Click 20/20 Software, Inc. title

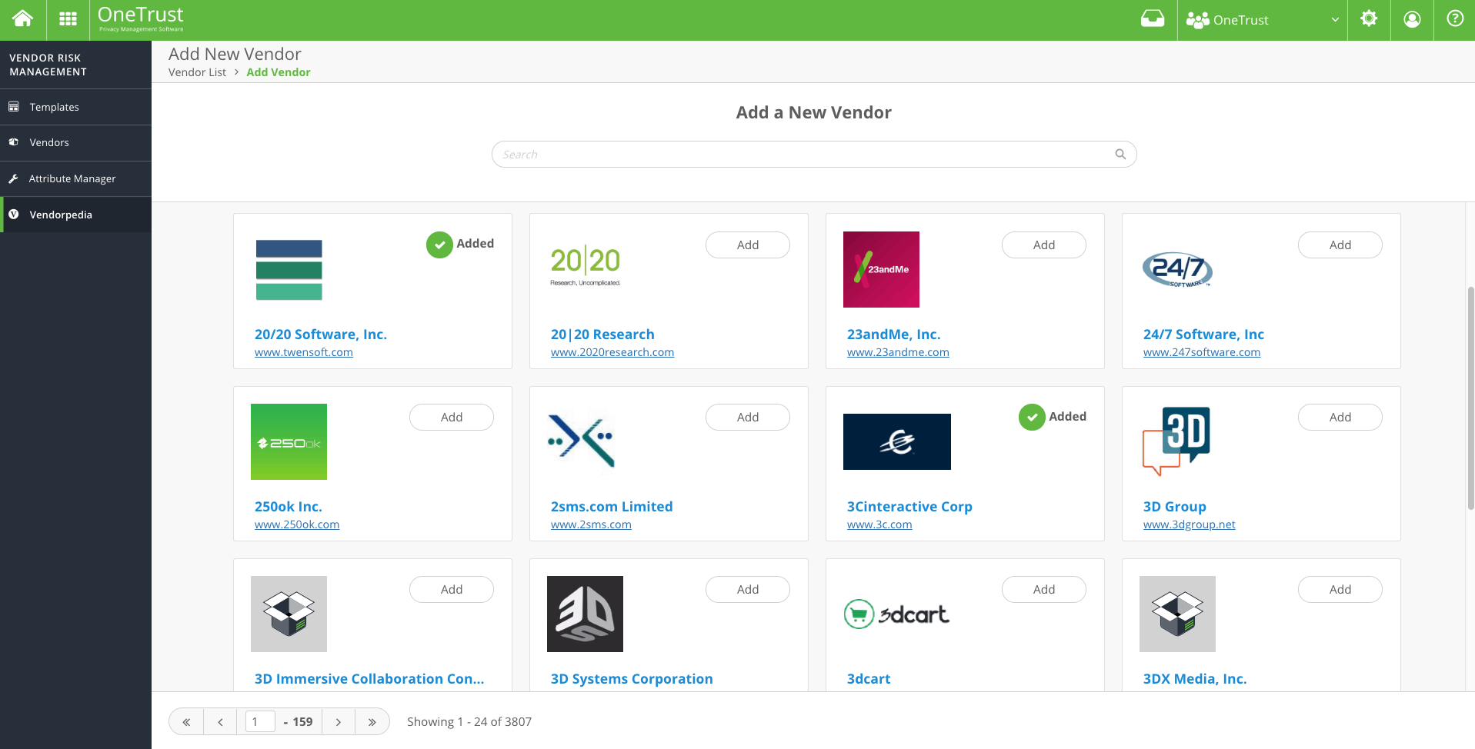(x=321, y=335)
